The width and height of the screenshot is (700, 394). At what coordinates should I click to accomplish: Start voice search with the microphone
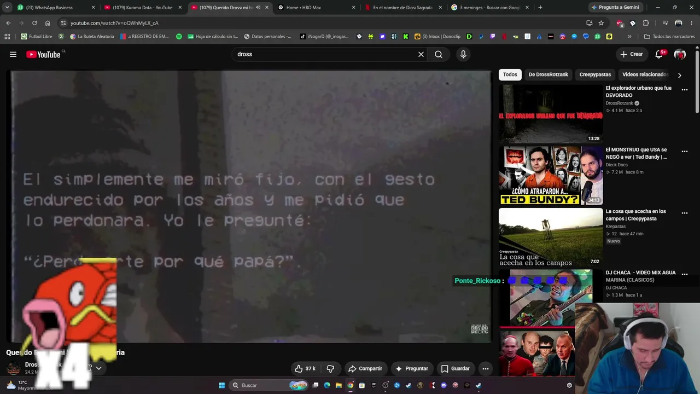(463, 54)
